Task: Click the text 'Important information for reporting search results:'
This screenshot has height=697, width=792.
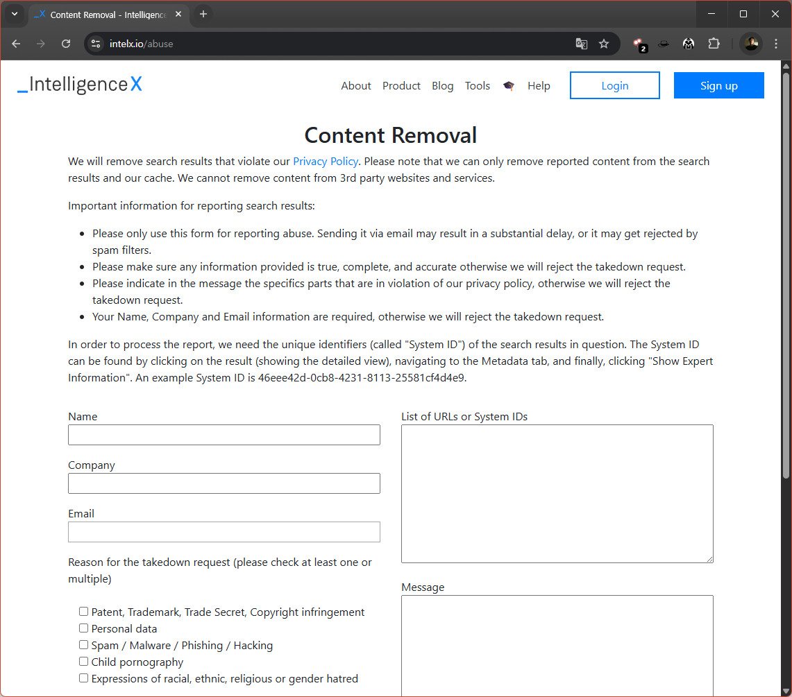Action: pyautogui.click(x=192, y=206)
